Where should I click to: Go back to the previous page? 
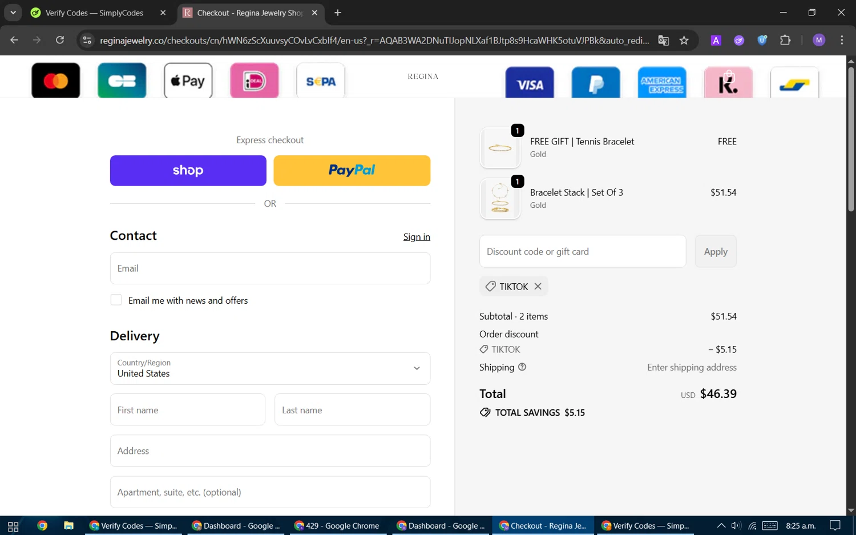tap(14, 40)
